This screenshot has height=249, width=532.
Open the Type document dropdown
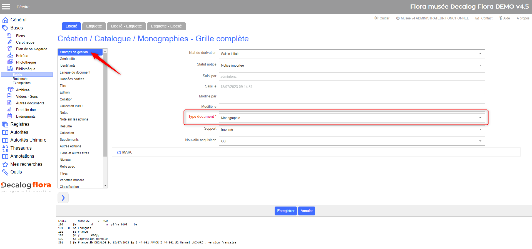(352, 118)
